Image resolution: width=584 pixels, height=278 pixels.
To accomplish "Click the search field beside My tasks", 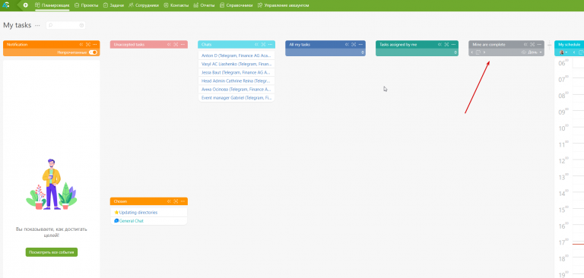I will 66,25.
